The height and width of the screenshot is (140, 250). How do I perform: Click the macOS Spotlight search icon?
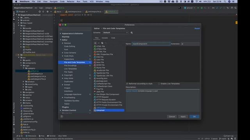pyautogui.click(x=225, y=2)
